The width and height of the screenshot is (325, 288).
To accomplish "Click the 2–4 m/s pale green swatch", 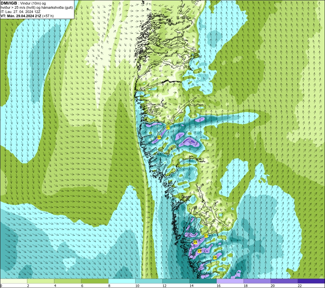I will [41, 281].
